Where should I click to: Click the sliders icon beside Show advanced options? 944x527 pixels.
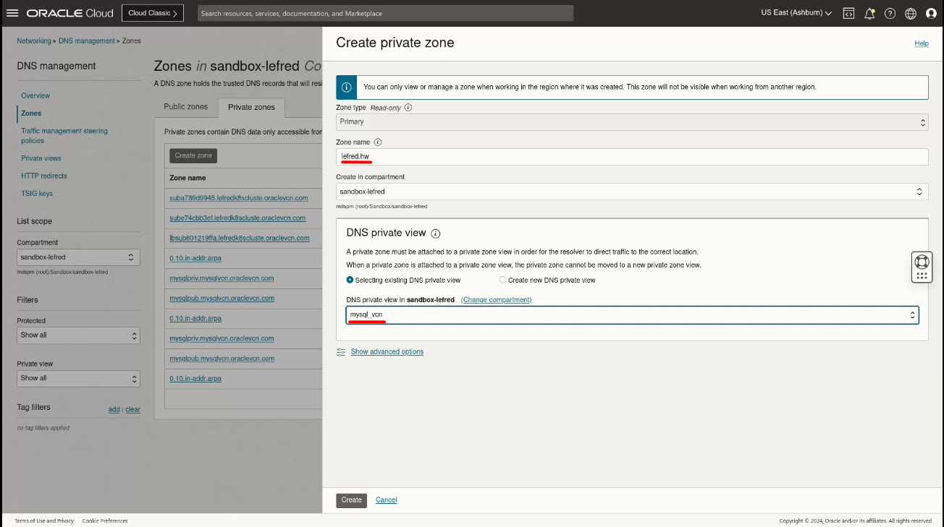[340, 351]
